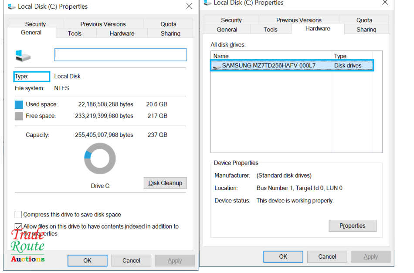414x273 pixels.
Task: Open Quota tab in the General dialog
Action: [x=168, y=24]
